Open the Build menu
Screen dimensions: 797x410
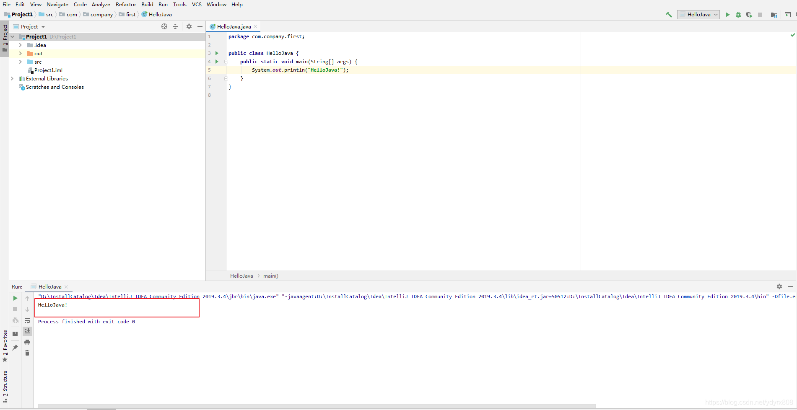147,5
